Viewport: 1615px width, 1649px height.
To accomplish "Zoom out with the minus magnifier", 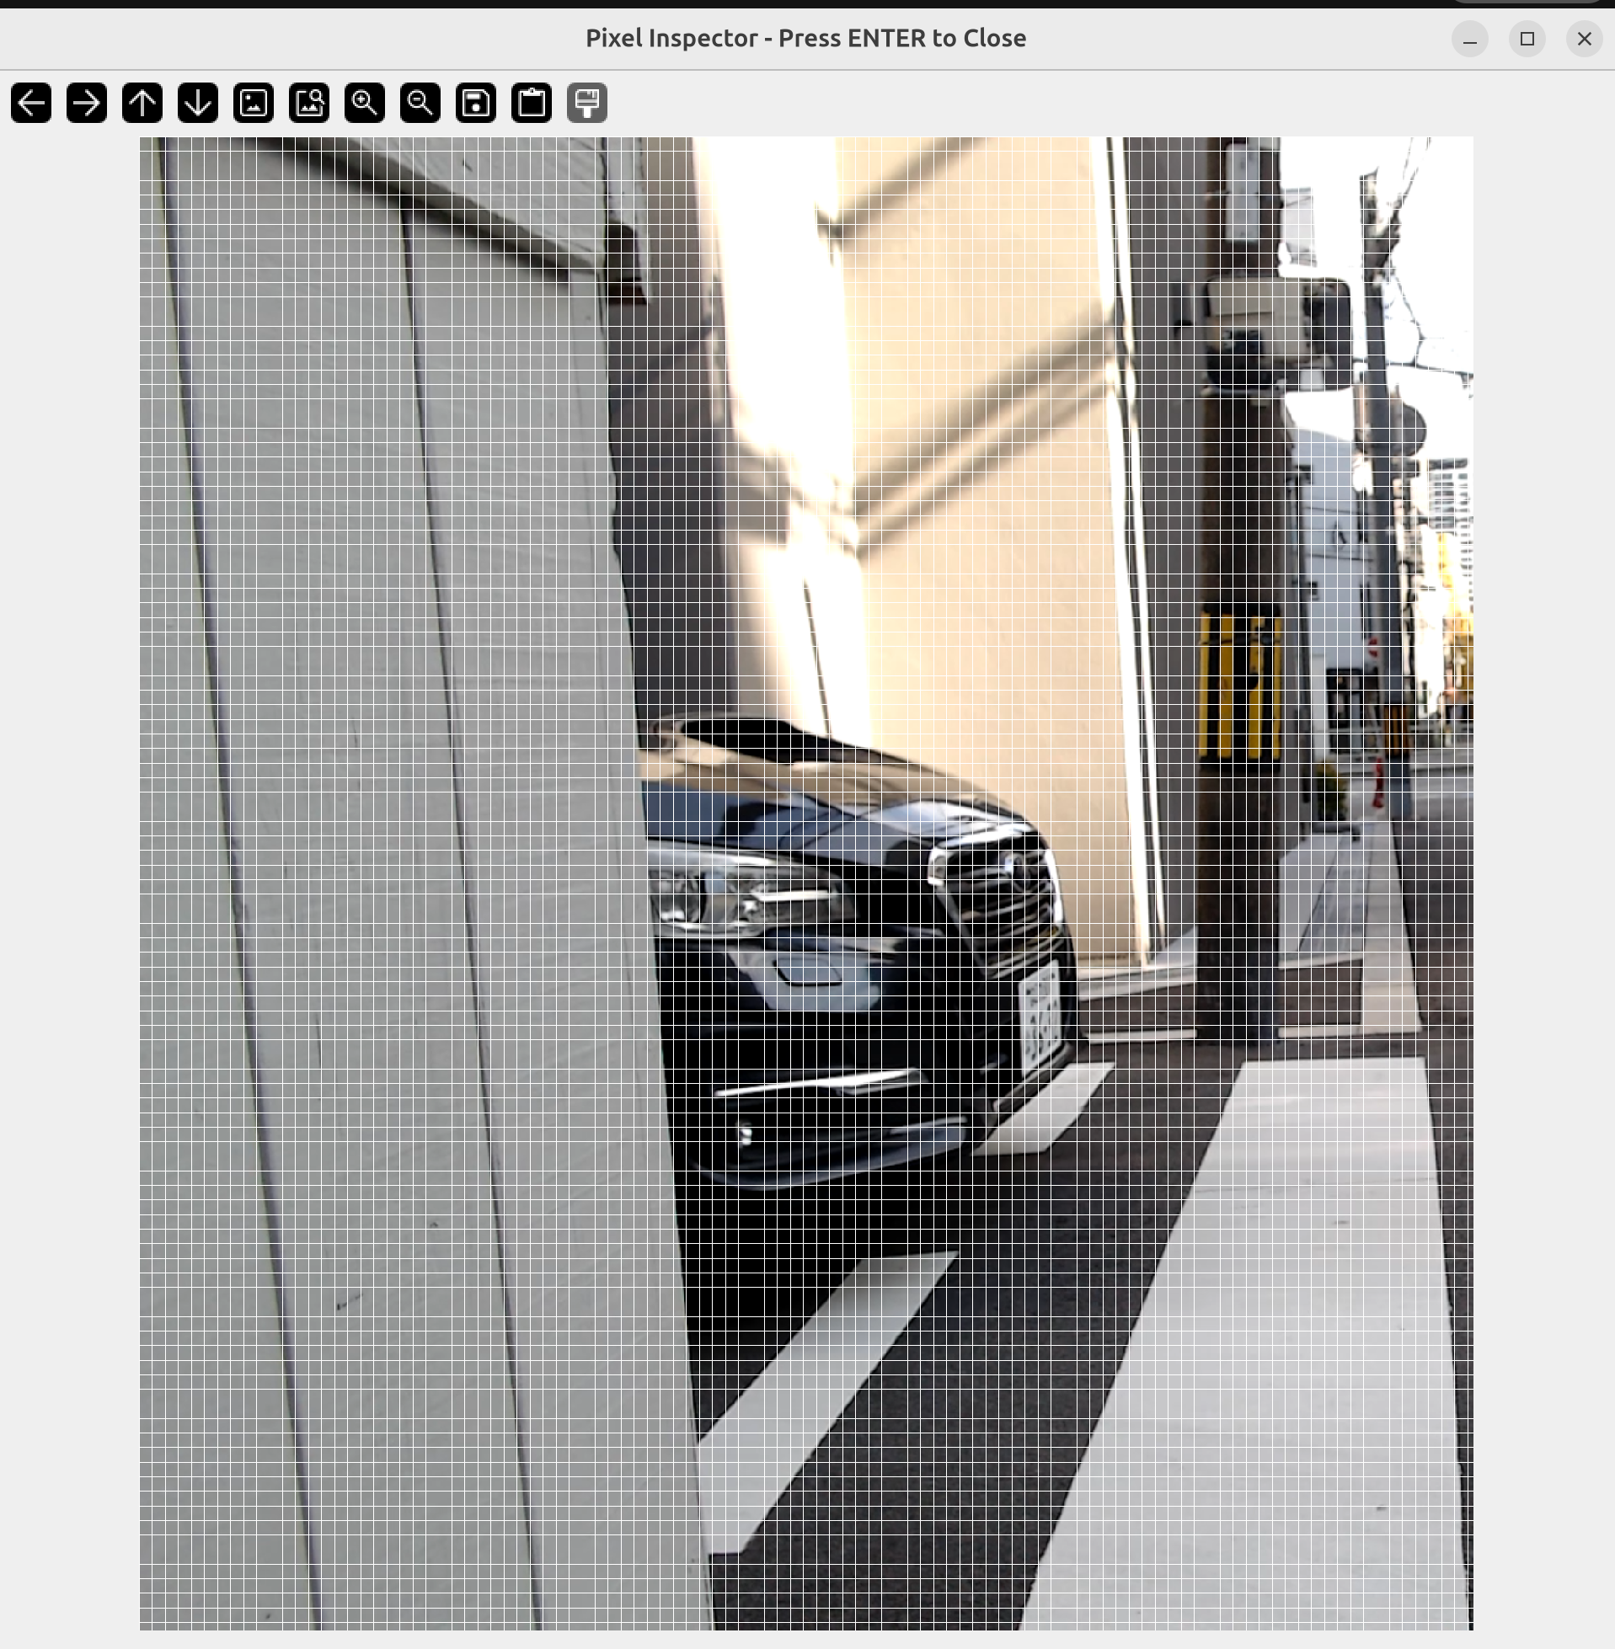I will click(420, 104).
